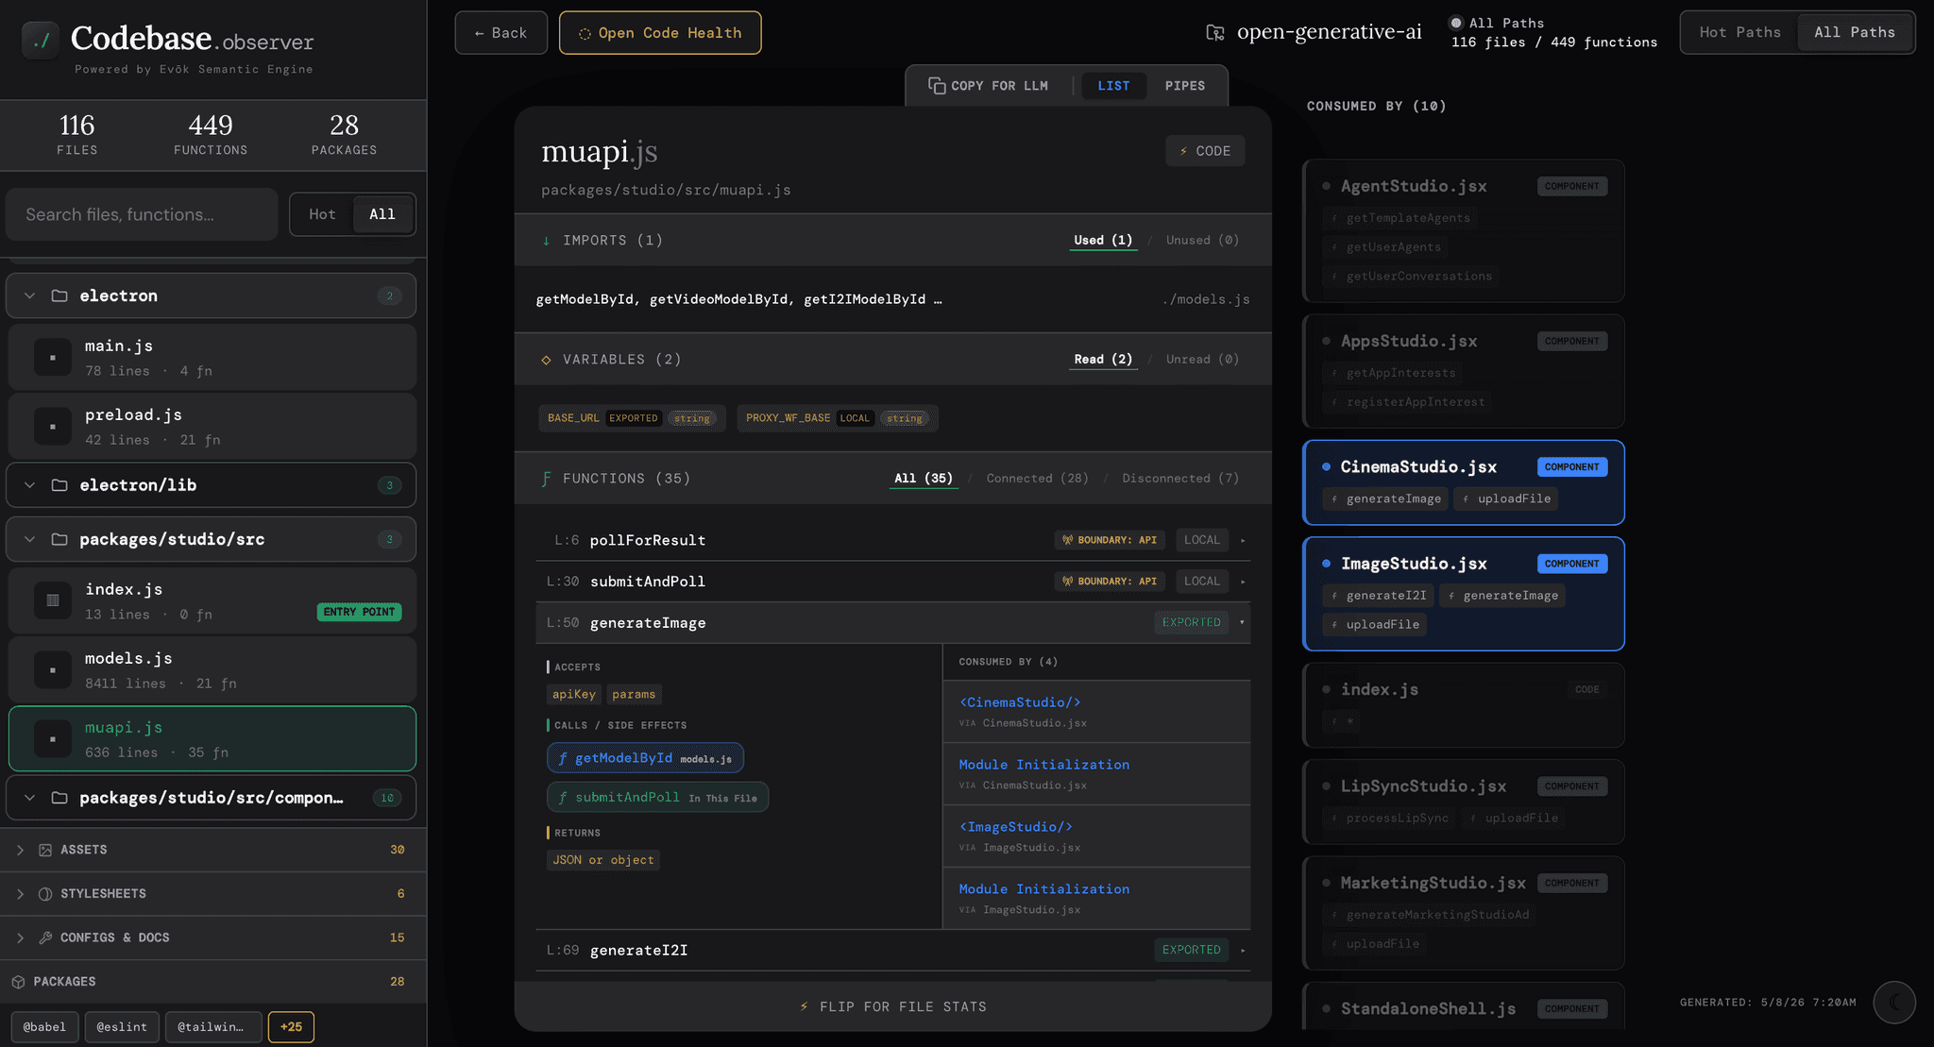The image size is (1934, 1047).
Task: Expand the Configs & Docs chevron
Action: 20,937
